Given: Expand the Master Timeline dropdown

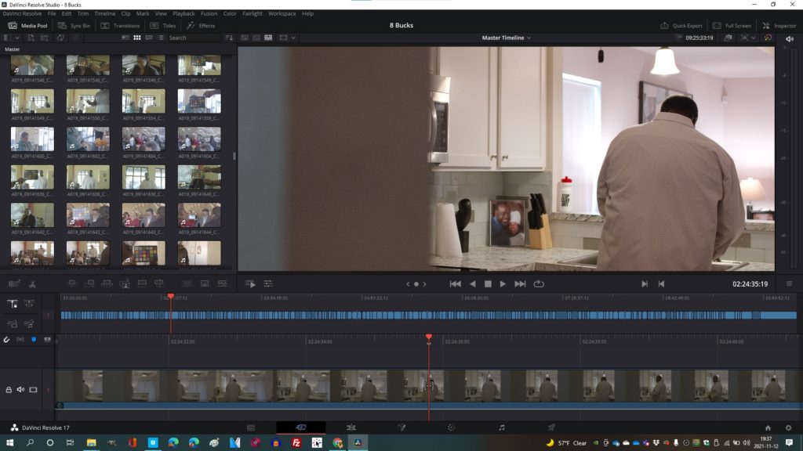Looking at the screenshot, I should pyautogui.click(x=507, y=38).
